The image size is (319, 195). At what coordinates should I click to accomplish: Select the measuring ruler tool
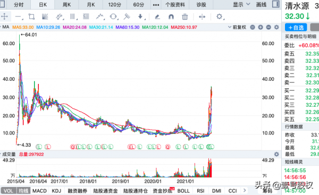coord(127,16)
